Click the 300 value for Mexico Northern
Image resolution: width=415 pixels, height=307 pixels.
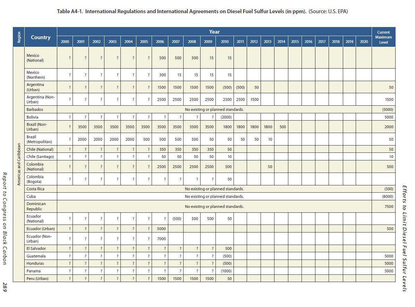(162, 75)
